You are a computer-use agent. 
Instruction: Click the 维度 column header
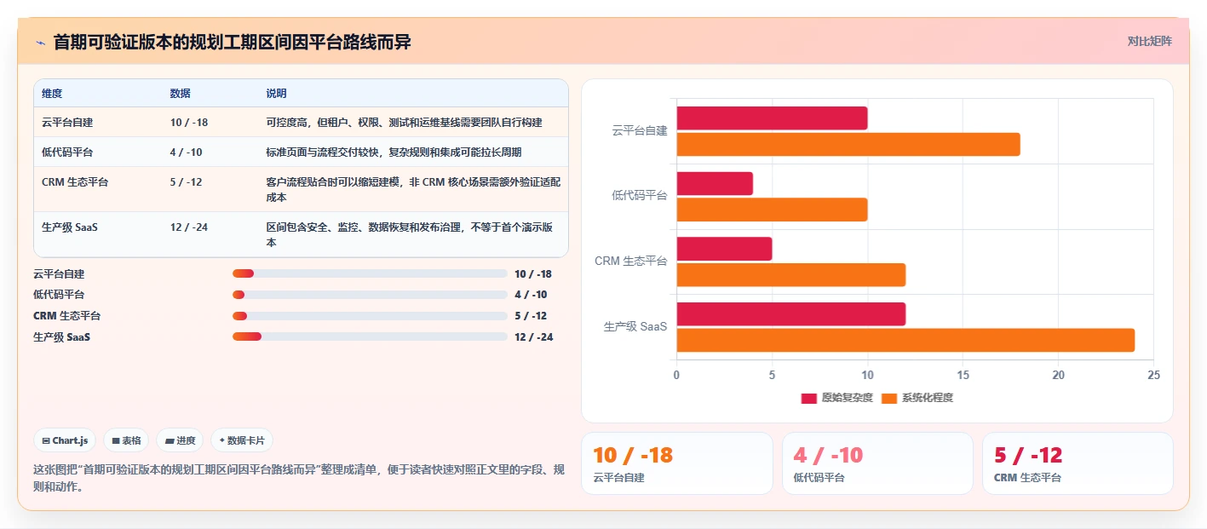click(52, 94)
